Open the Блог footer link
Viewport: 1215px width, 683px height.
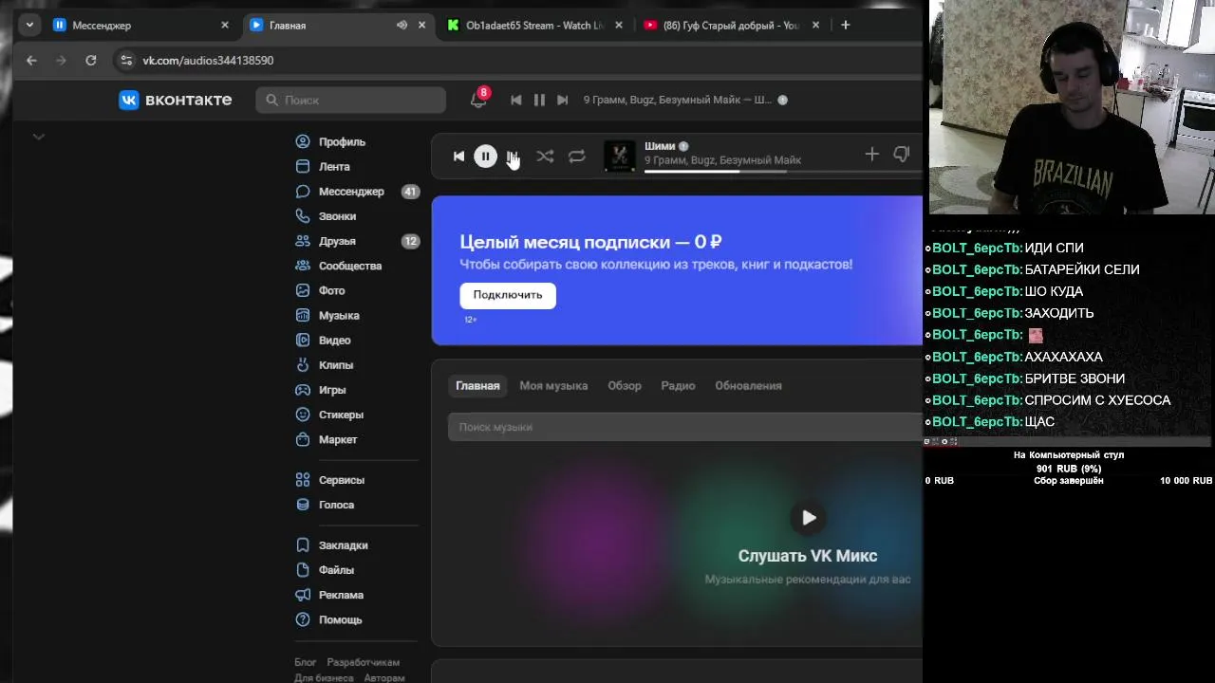306,662
